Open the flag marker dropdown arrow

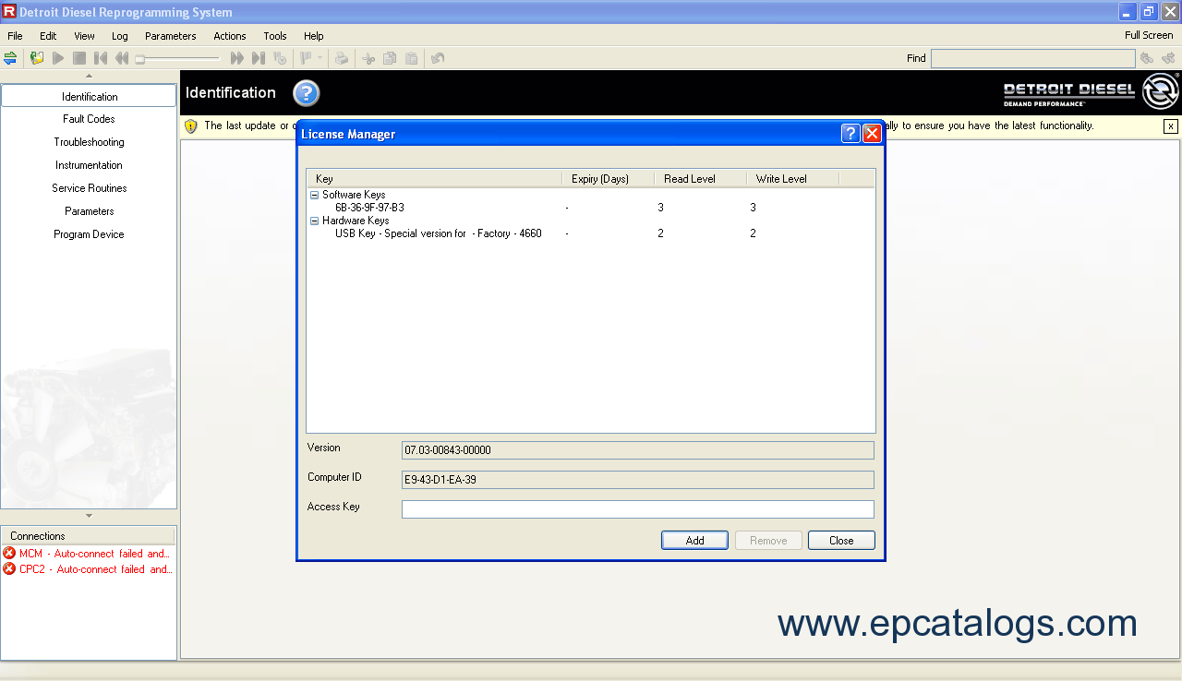[320, 58]
